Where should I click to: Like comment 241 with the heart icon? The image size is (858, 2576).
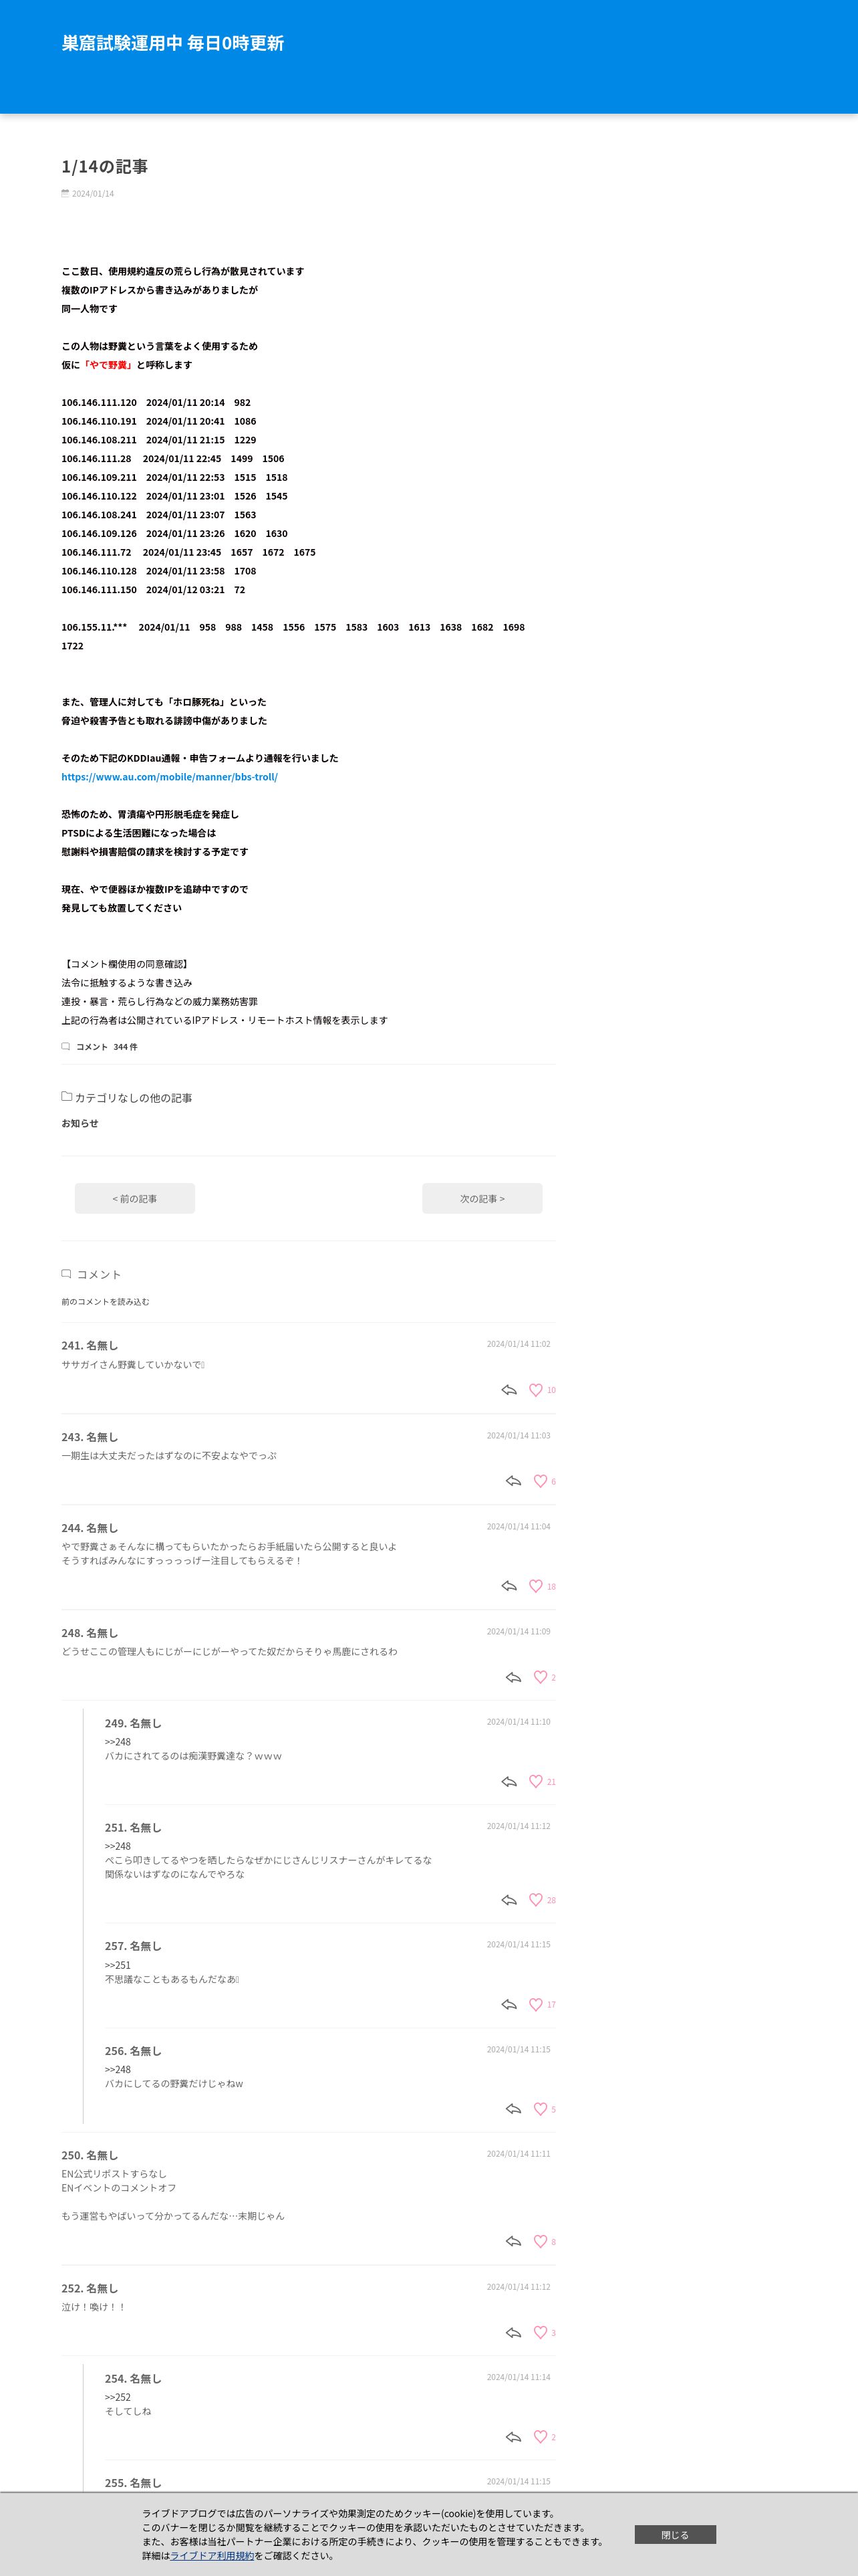pos(535,1390)
